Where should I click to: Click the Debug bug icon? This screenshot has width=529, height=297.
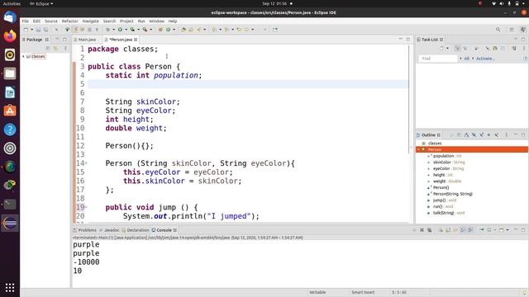click(107, 30)
